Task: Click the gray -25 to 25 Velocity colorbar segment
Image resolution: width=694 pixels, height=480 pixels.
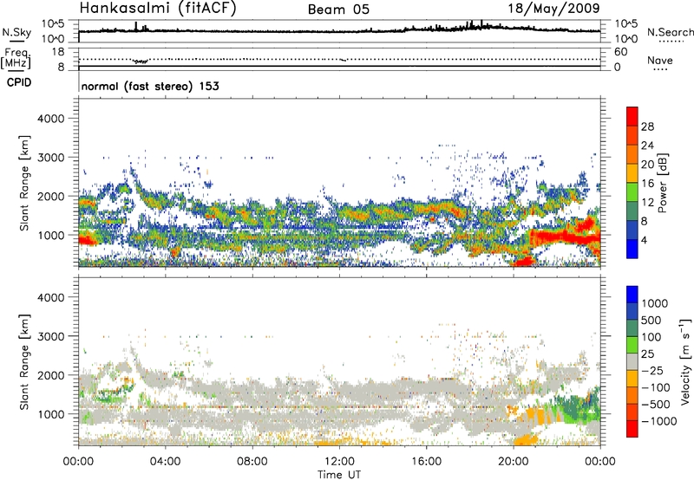Action: click(632, 361)
